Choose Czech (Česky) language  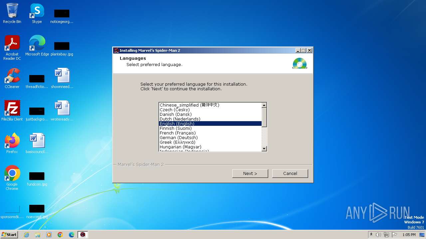pos(210,110)
